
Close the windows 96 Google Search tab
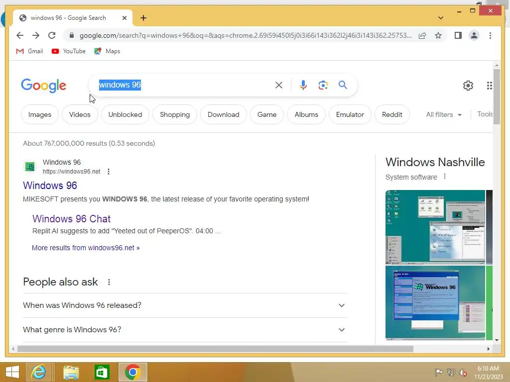click(124, 18)
